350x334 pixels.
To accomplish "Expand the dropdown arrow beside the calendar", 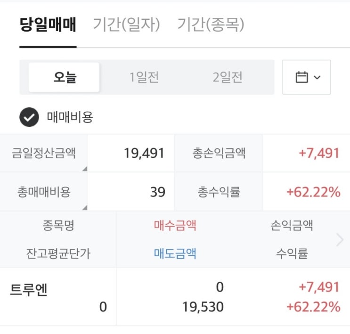I will 317,77.
